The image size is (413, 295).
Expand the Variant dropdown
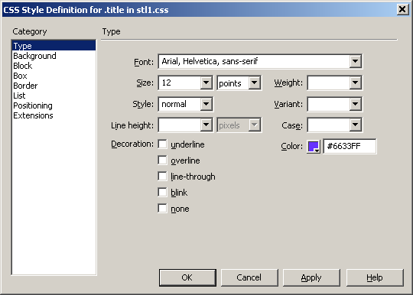pyautogui.click(x=356, y=104)
